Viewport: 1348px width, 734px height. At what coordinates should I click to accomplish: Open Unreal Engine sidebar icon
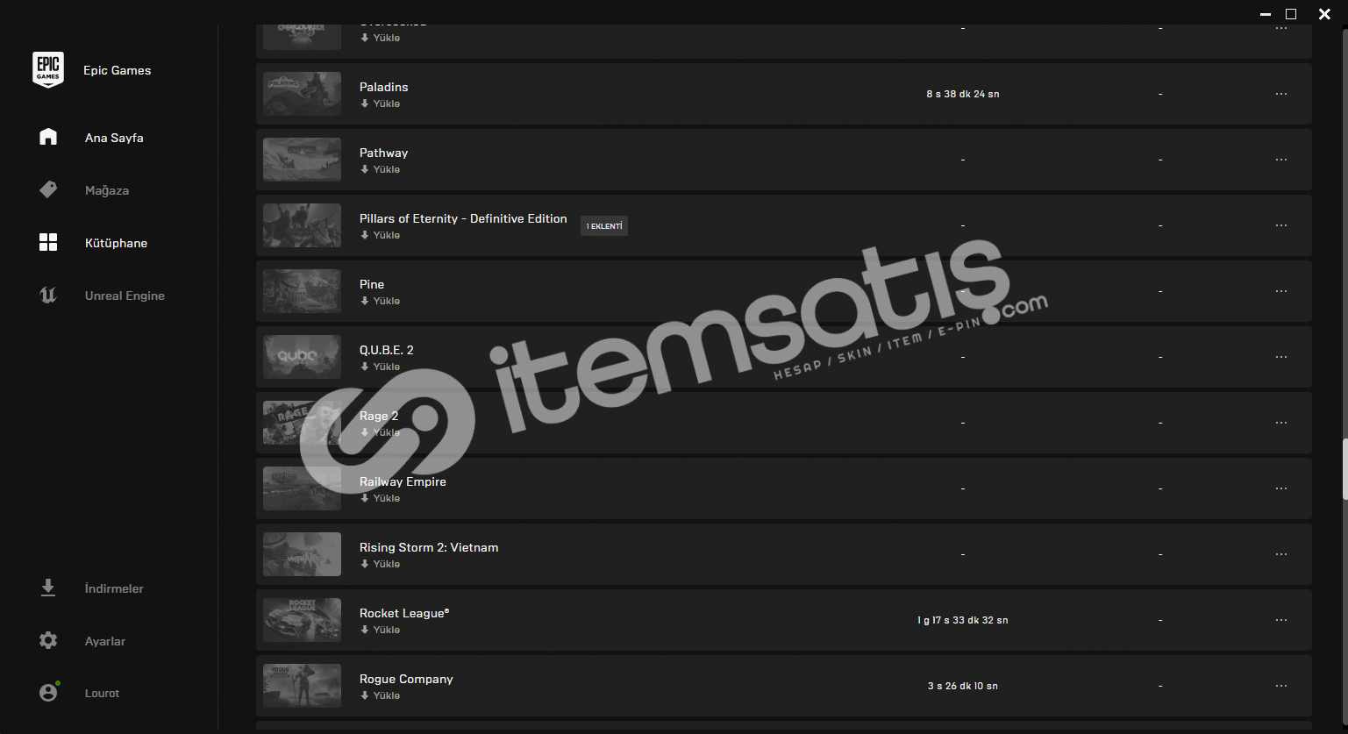point(48,296)
